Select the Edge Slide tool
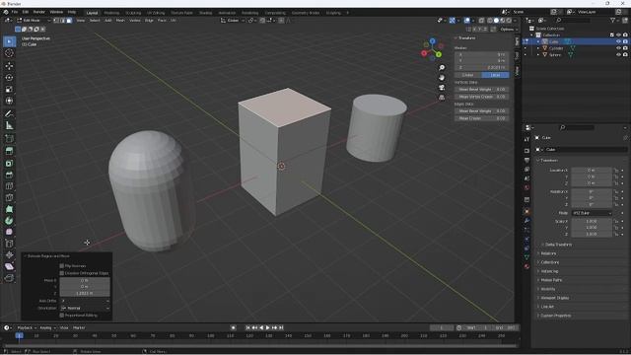Viewport: 631px width, 355px height. pyautogui.click(x=9, y=244)
